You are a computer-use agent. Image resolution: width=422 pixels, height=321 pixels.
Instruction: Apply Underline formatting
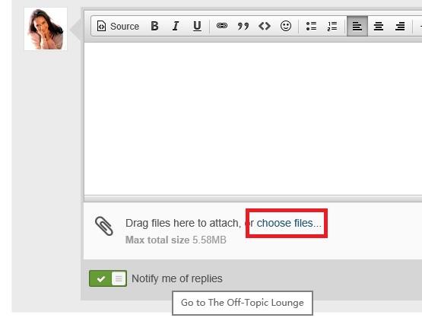tap(197, 26)
